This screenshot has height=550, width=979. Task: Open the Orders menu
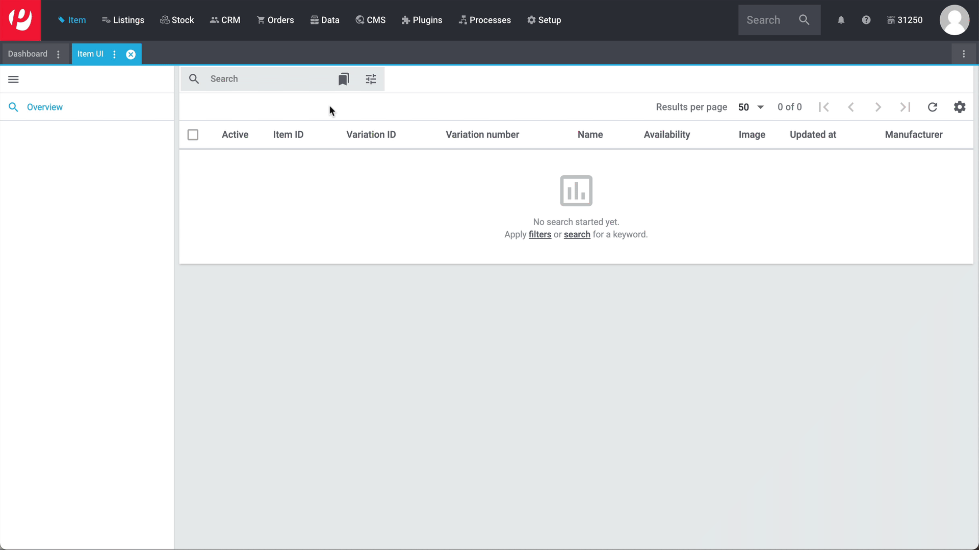[x=275, y=20]
